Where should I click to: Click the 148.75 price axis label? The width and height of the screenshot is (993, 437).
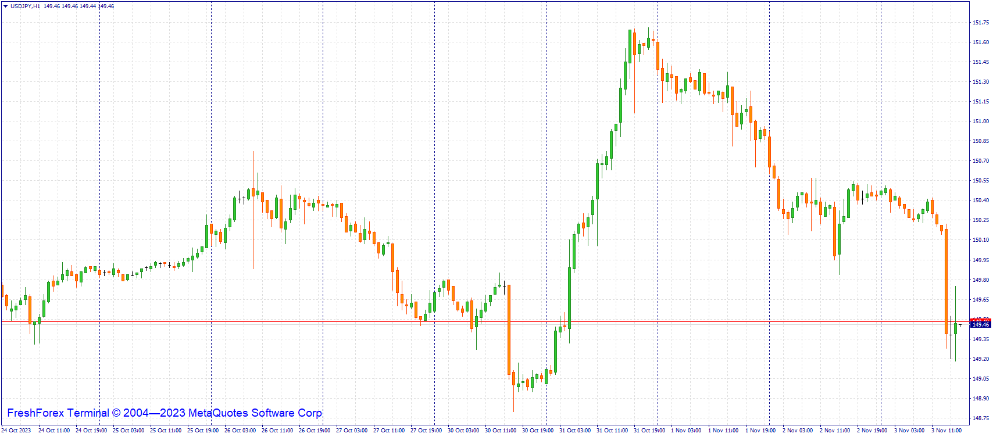click(981, 418)
